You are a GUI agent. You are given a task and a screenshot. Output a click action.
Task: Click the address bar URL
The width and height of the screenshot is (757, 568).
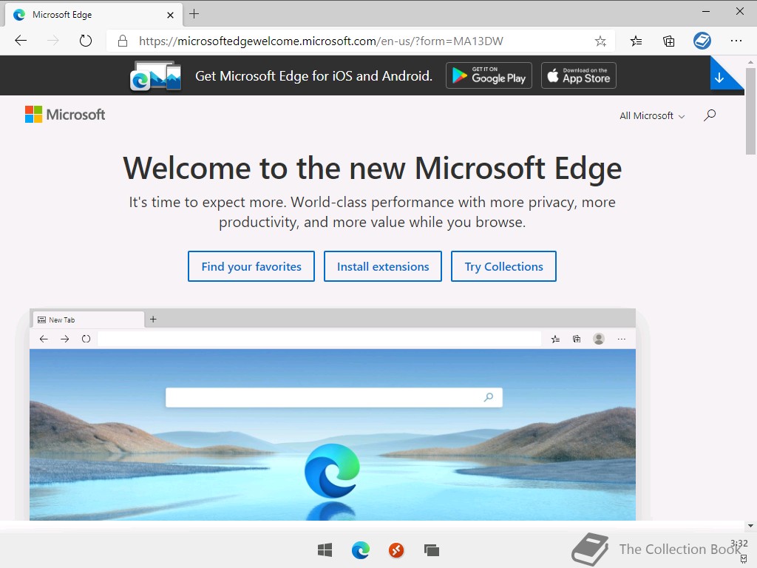pos(321,41)
